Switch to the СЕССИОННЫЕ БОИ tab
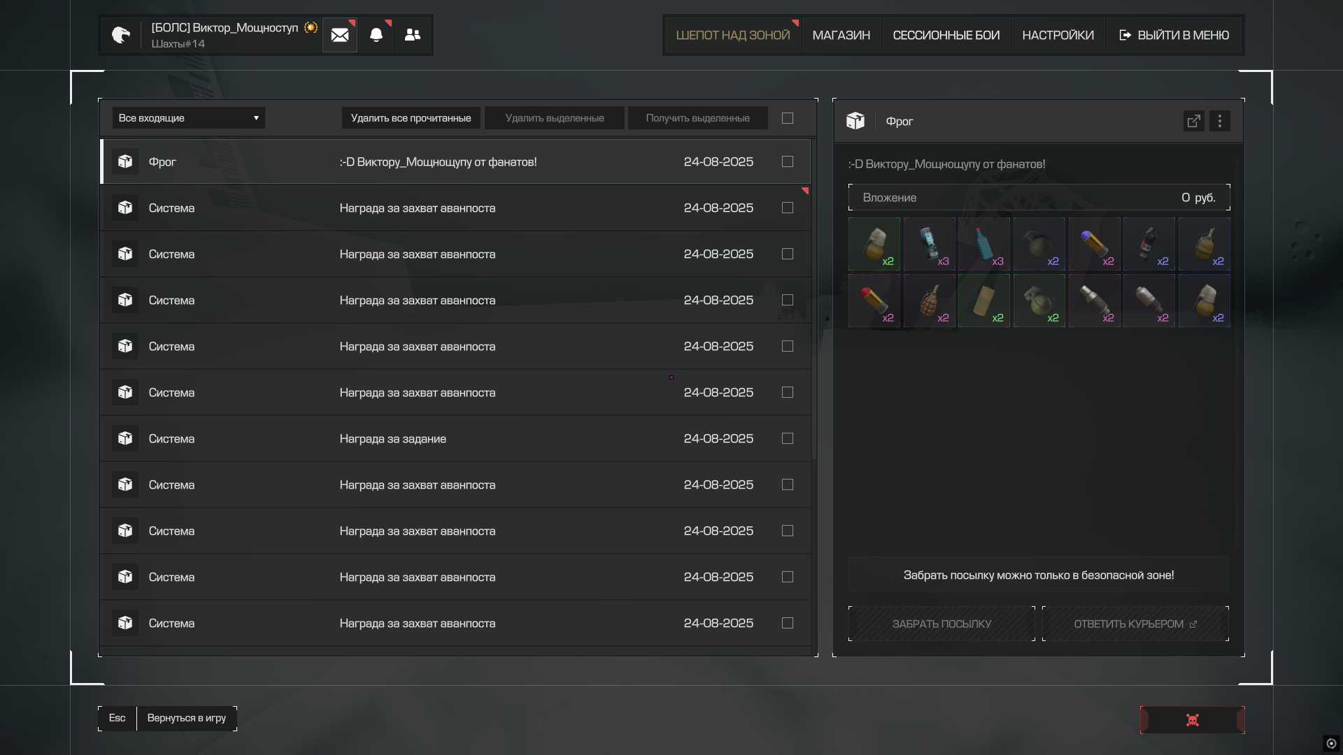The image size is (1343, 755). coord(946,35)
